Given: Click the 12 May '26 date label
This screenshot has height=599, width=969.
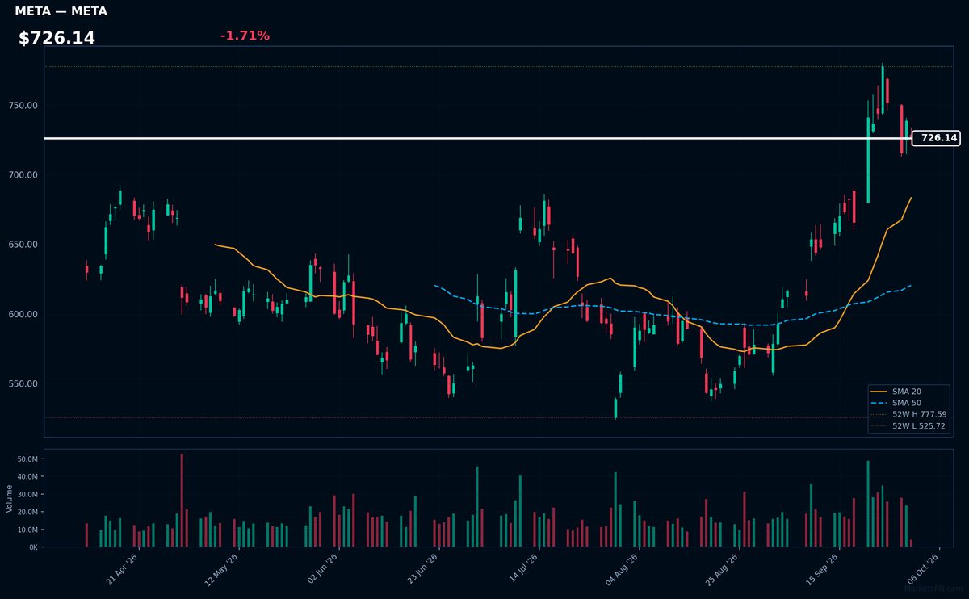Looking at the screenshot, I should [x=222, y=568].
